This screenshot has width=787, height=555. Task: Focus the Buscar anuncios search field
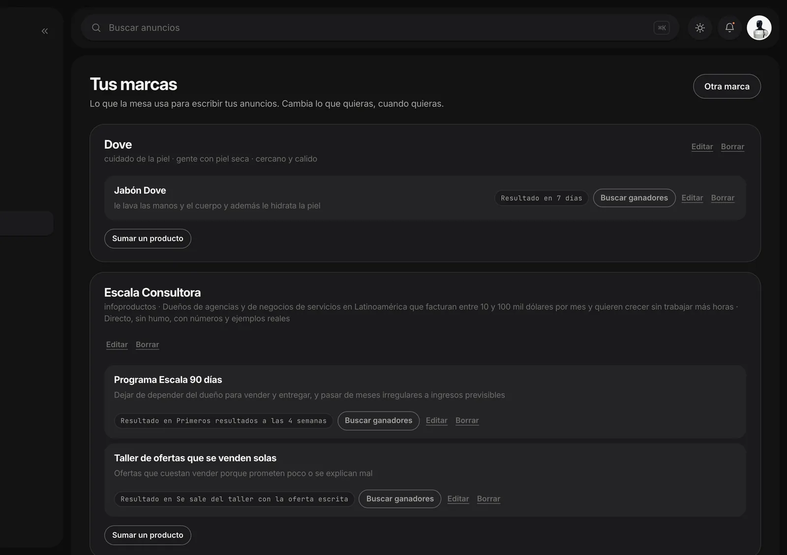coord(380,28)
